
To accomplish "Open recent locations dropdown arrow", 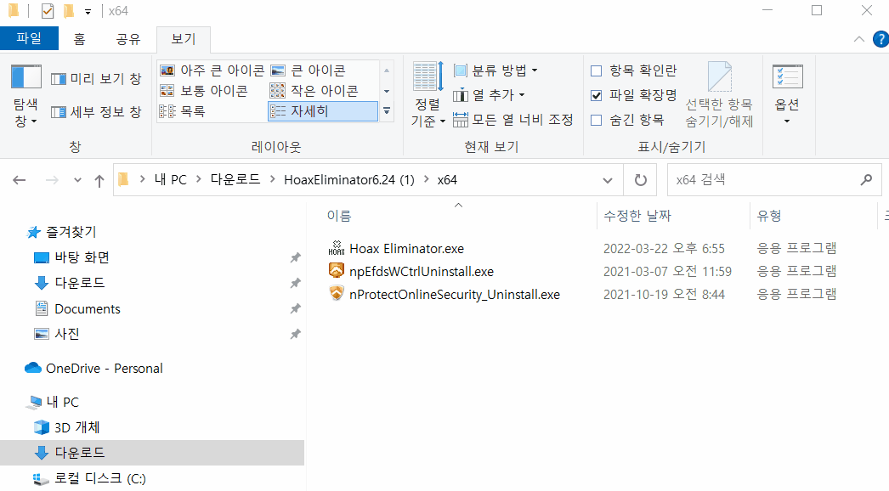I will click(77, 180).
